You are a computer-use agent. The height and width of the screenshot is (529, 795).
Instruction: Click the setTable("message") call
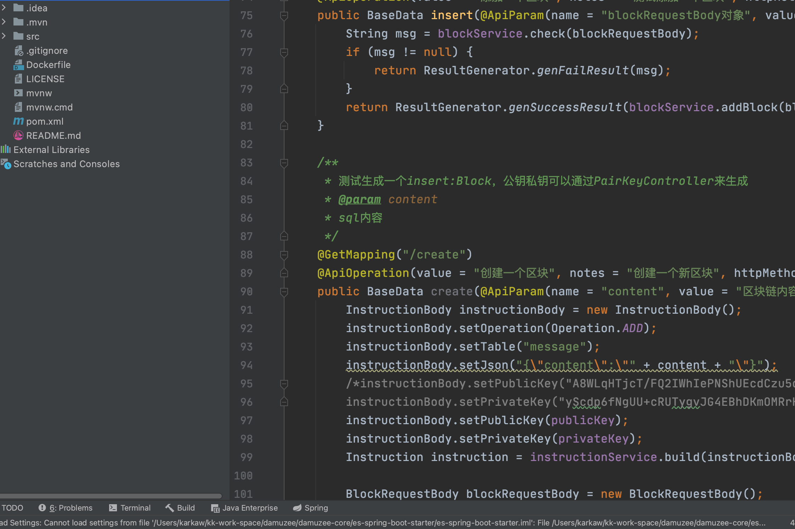click(x=526, y=347)
